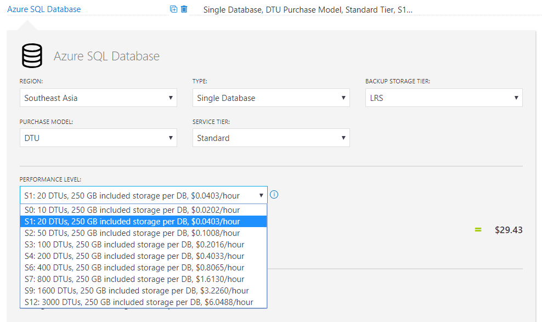Click the 'Azure SQL Database' panel heading
Screen dimensions: 542x322
tap(106, 56)
